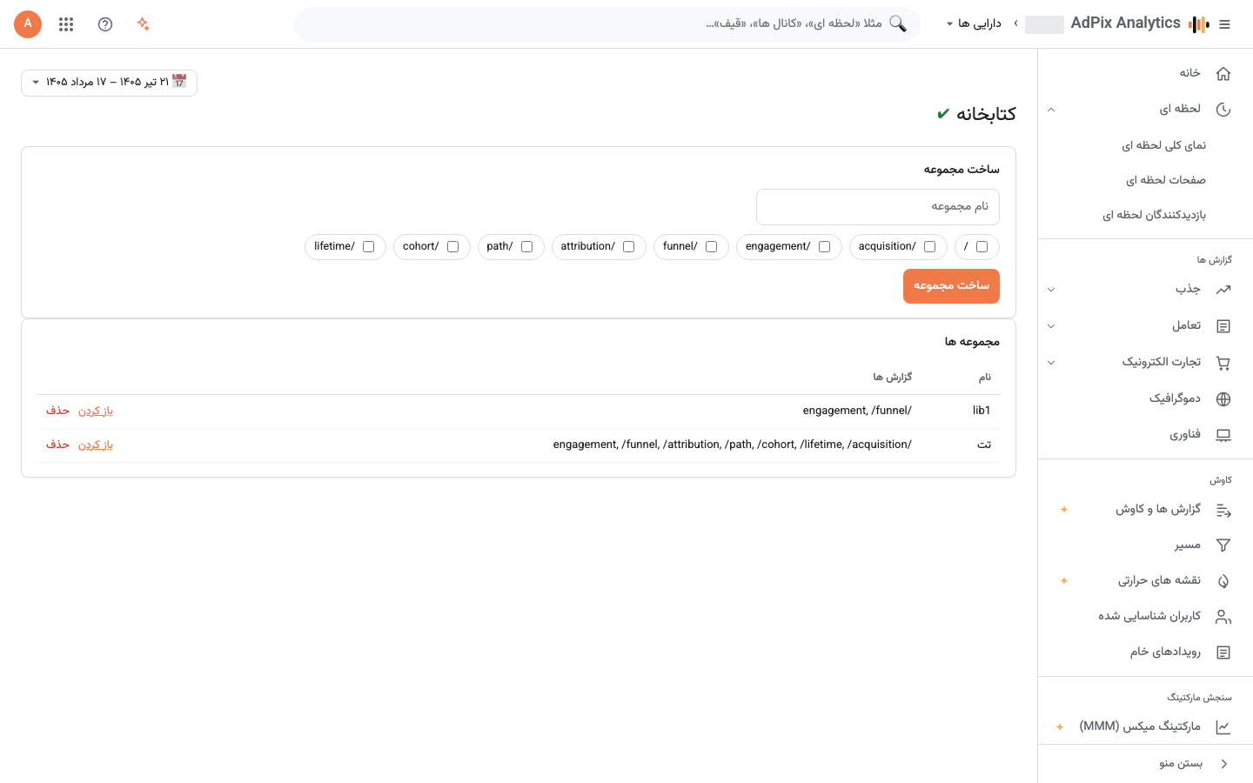Select رویدادهای خام menu item

click(1166, 652)
